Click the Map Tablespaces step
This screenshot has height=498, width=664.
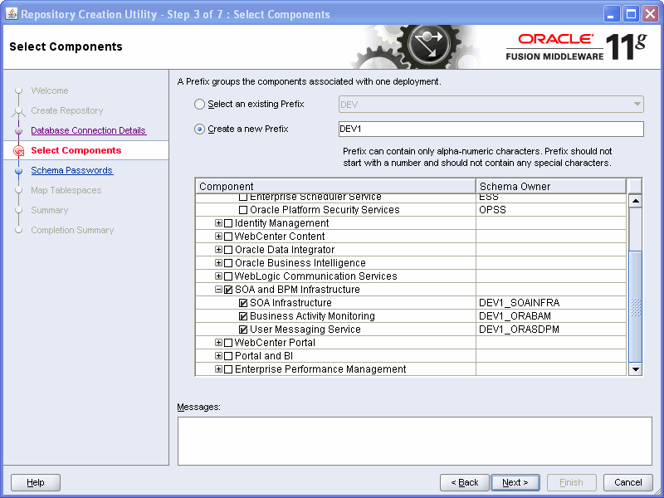66,190
